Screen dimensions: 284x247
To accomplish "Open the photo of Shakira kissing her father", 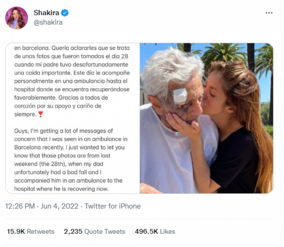I will click(x=206, y=118).
